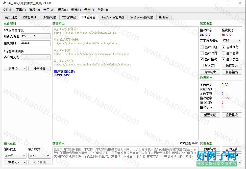Click the 打开设备 button
The width and height of the screenshot is (246, 169).
[x=39, y=68]
